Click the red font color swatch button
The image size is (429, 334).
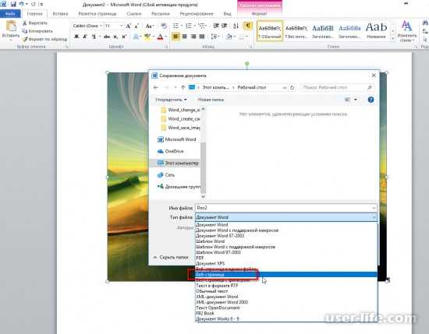[x=160, y=37]
